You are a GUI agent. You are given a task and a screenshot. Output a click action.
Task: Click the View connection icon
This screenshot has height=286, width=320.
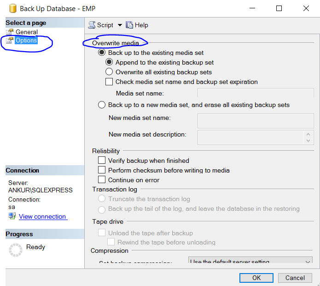12,216
